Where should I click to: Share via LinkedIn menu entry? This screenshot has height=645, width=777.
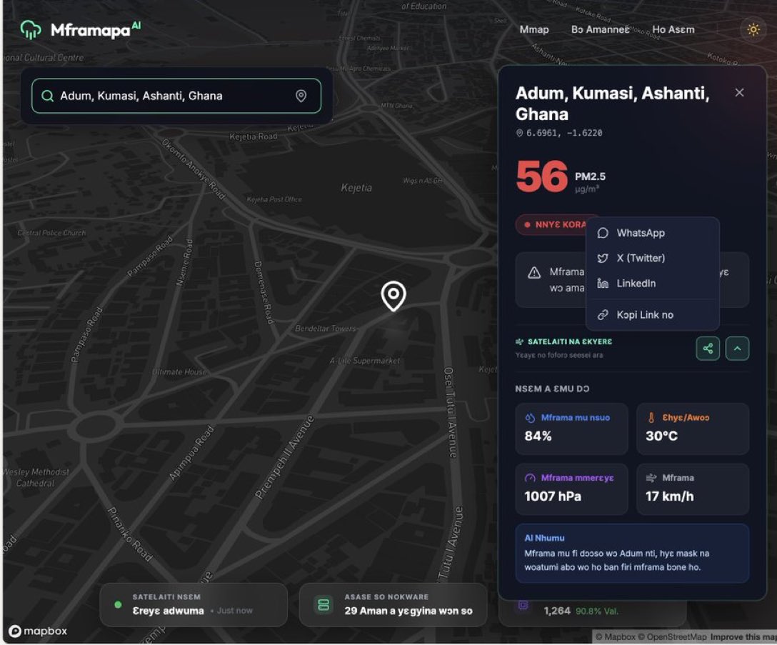pos(652,283)
